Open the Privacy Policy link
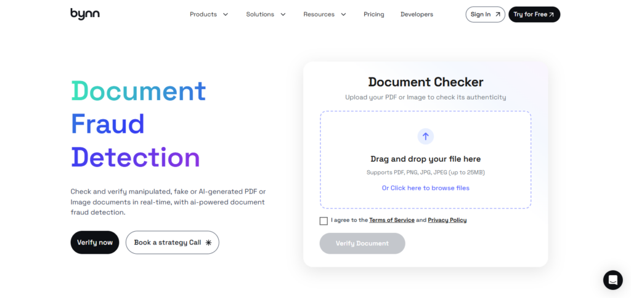This screenshot has height=298, width=631. click(x=447, y=220)
